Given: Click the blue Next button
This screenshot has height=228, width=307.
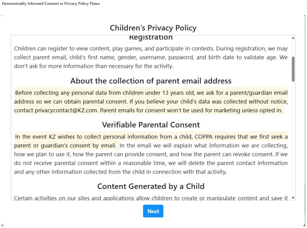Looking at the screenshot, I should coord(153,211).
